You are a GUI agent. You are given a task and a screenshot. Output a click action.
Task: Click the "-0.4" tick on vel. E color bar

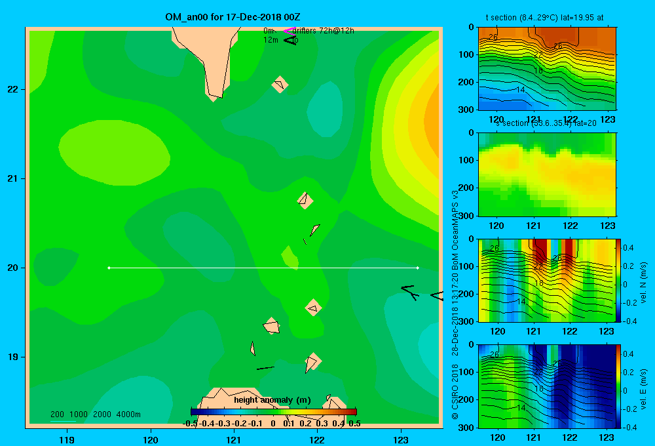click(629, 427)
